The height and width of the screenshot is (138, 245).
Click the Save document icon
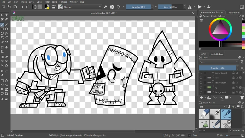click(x=15, y=6)
